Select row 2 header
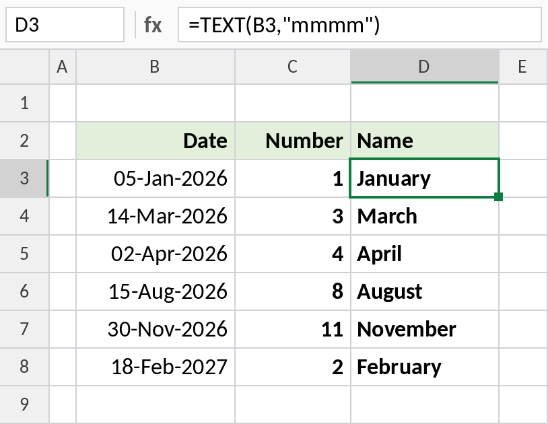This screenshot has height=424, width=548. coord(24,141)
